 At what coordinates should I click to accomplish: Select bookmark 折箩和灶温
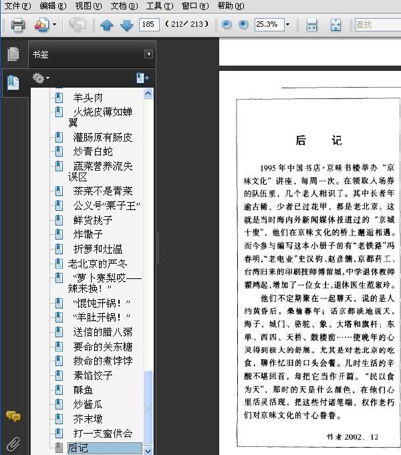click(98, 249)
